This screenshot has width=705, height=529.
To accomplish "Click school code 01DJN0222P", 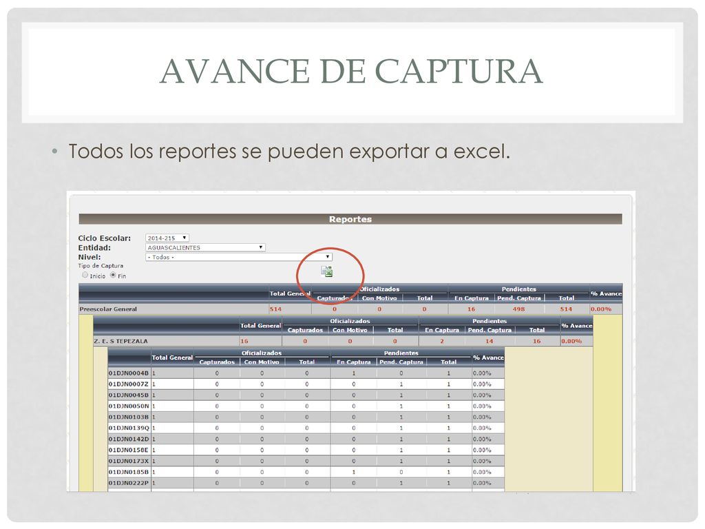I will coord(128,483).
